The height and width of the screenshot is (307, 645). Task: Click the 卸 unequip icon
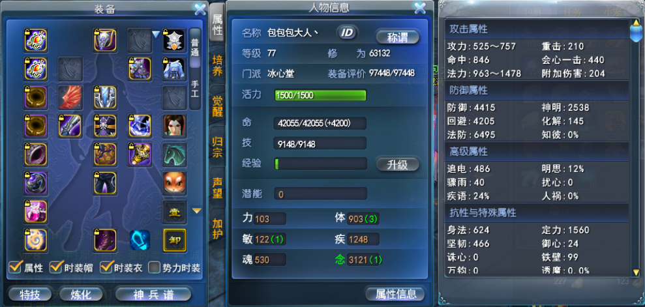pos(174,241)
